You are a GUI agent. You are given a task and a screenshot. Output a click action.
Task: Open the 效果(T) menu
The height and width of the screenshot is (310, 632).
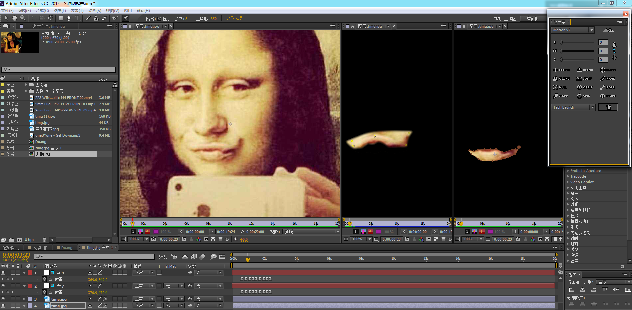click(77, 11)
